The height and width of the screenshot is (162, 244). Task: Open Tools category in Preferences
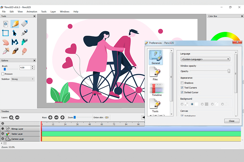[x=155, y=105]
